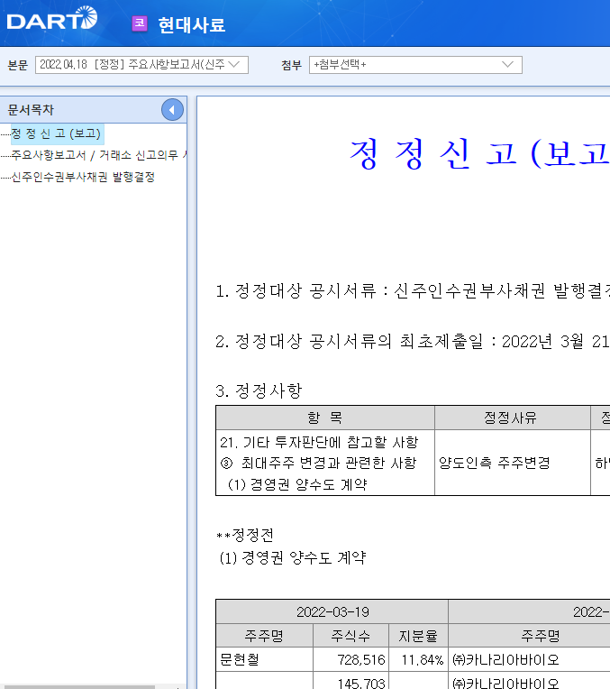Open 주요사항보고서 / 거래소 신고의무 tree entry
610x689 pixels.
pos(99,155)
